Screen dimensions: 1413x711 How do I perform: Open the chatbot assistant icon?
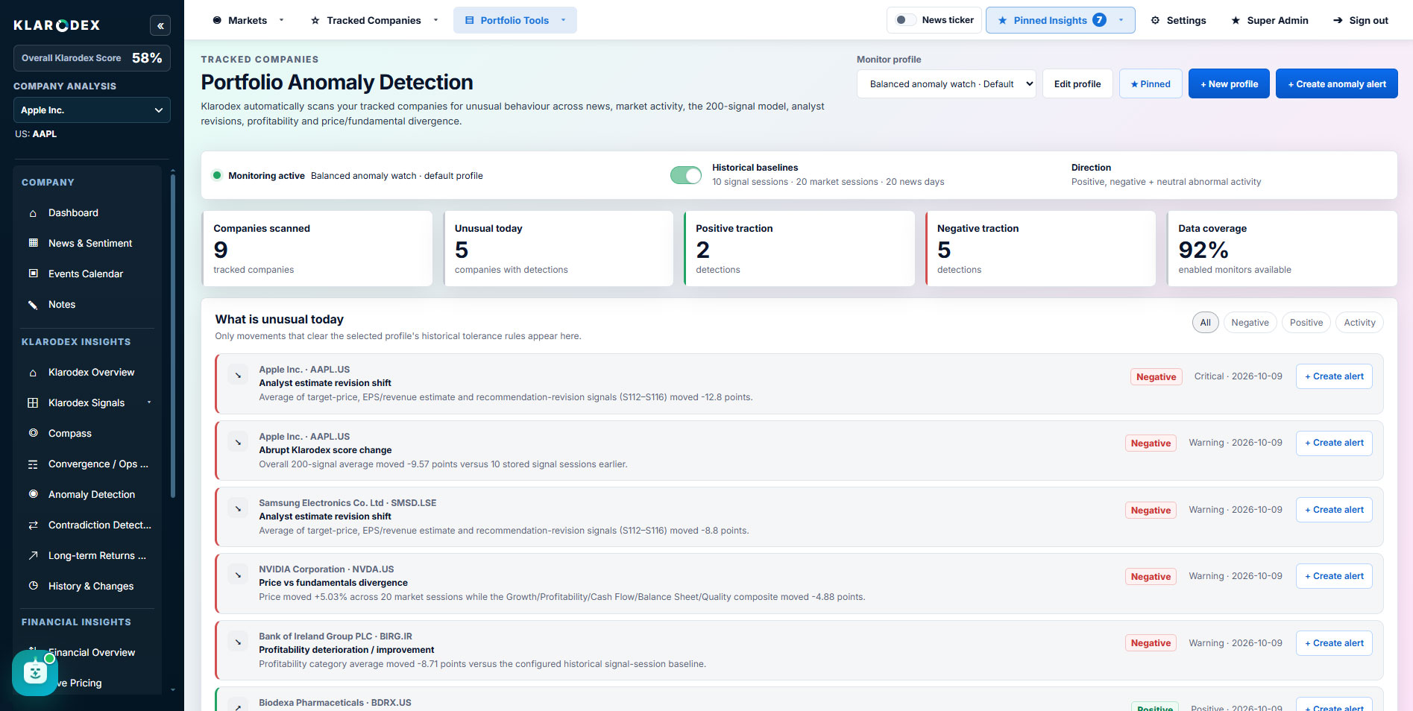[35, 672]
